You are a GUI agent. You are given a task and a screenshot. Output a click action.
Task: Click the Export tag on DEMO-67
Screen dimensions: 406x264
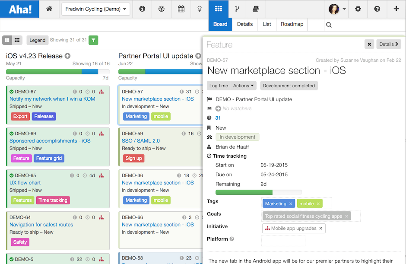[20, 117]
